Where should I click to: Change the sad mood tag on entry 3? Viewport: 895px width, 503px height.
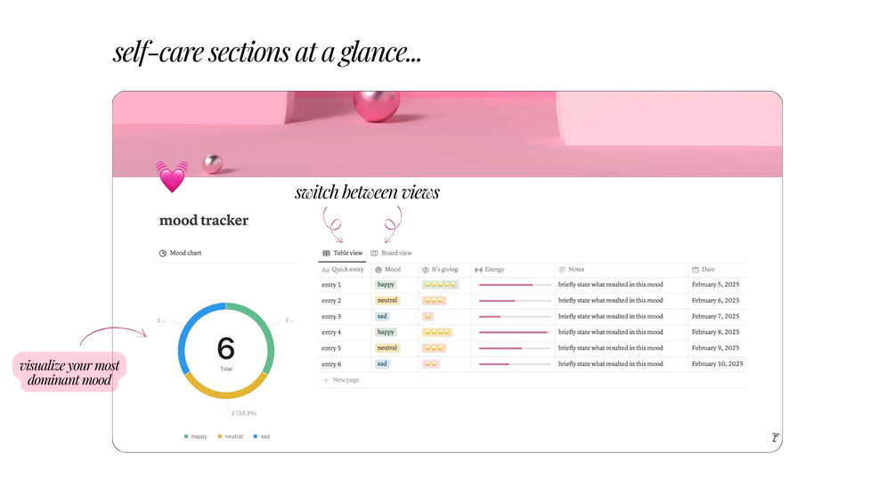(382, 317)
